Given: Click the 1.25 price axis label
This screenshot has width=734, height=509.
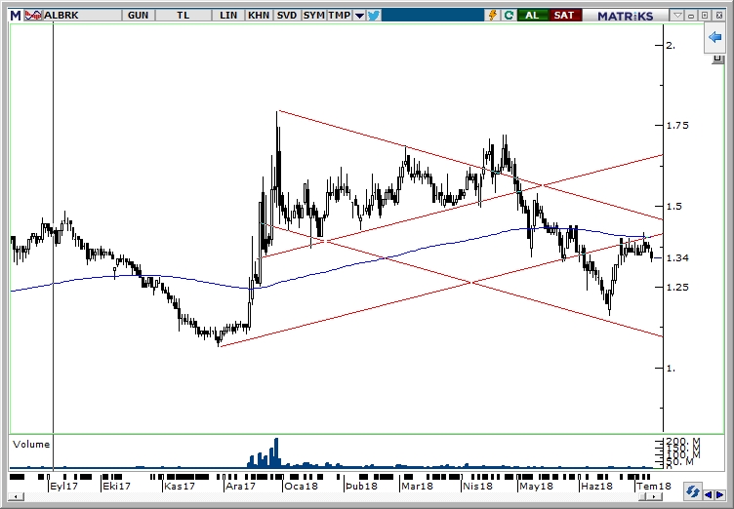Looking at the screenshot, I should pyautogui.click(x=677, y=288).
